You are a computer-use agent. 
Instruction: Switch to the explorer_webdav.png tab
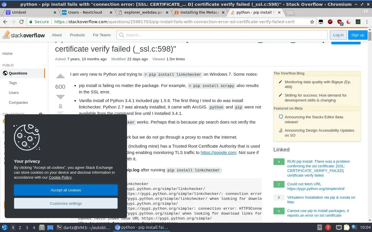144,12
